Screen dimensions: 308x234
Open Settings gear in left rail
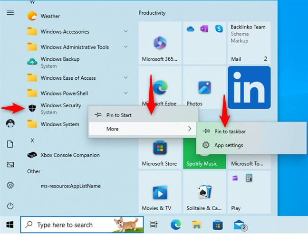(x=10, y=185)
